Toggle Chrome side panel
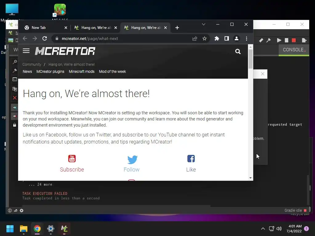 click(x=227, y=38)
